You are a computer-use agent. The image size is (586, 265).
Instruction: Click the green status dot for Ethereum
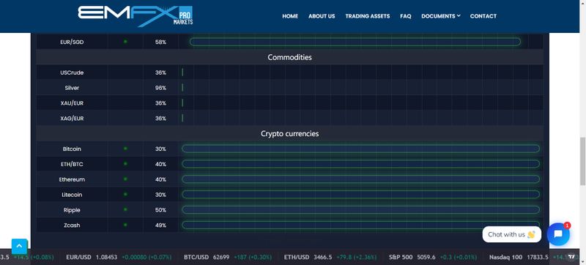point(125,179)
